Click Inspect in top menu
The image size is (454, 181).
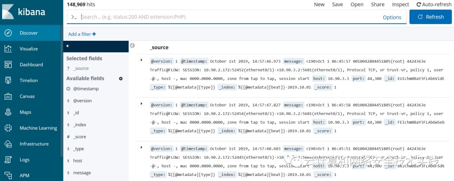(x=401, y=4)
